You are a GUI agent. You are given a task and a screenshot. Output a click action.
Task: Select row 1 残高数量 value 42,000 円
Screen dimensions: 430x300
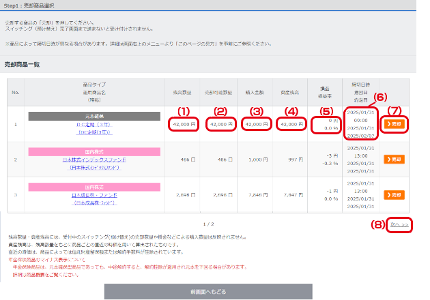(x=184, y=124)
